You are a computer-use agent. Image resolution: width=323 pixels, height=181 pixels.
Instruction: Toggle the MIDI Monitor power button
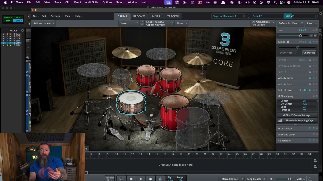[310, 128]
